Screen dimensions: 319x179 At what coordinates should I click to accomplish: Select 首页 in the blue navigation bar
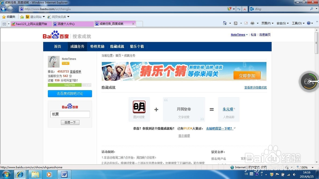pyautogui.click(x=57, y=47)
